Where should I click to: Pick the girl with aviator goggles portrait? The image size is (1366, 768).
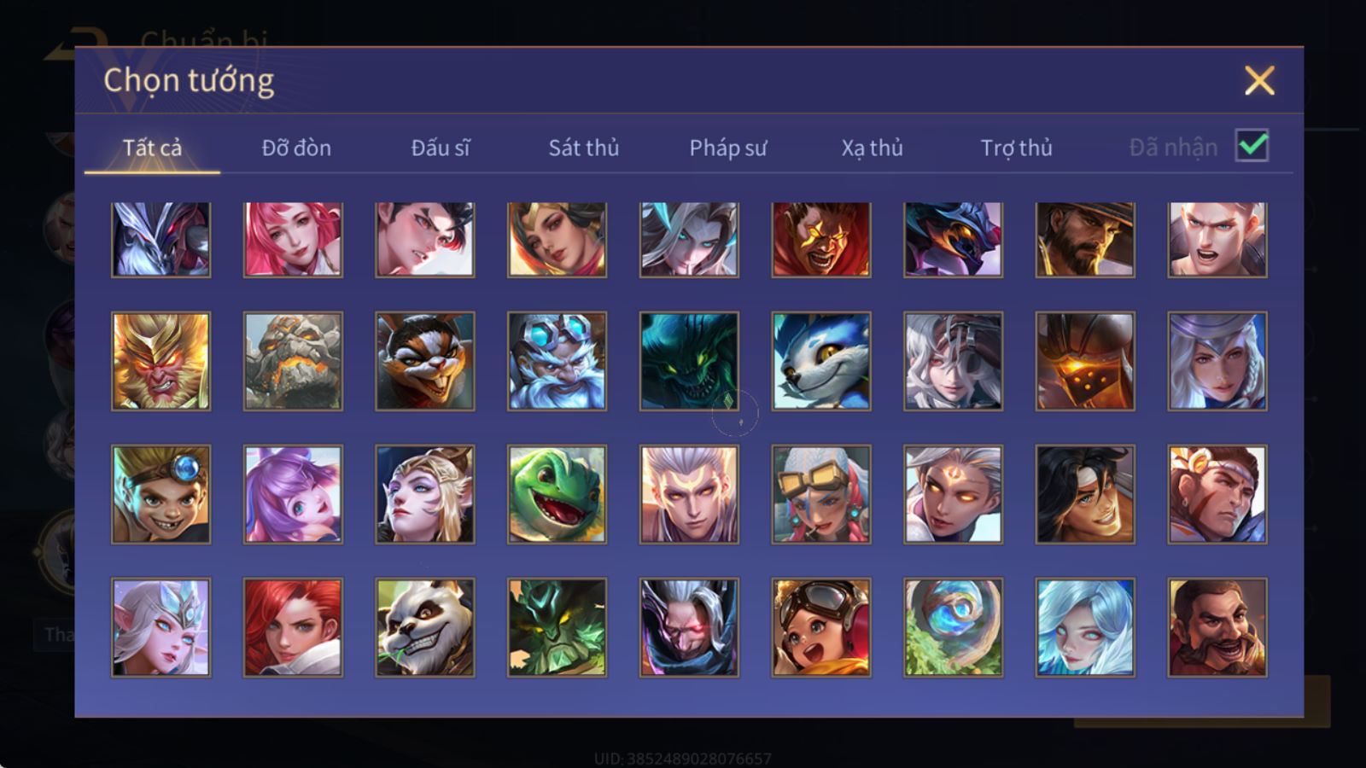pyautogui.click(x=821, y=627)
